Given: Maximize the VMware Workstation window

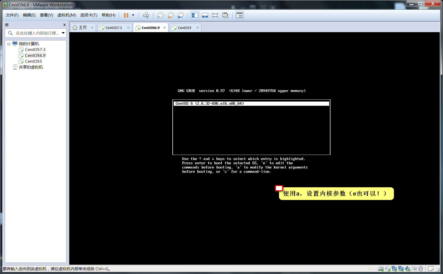Looking at the screenshot, I should coord(420,4).
